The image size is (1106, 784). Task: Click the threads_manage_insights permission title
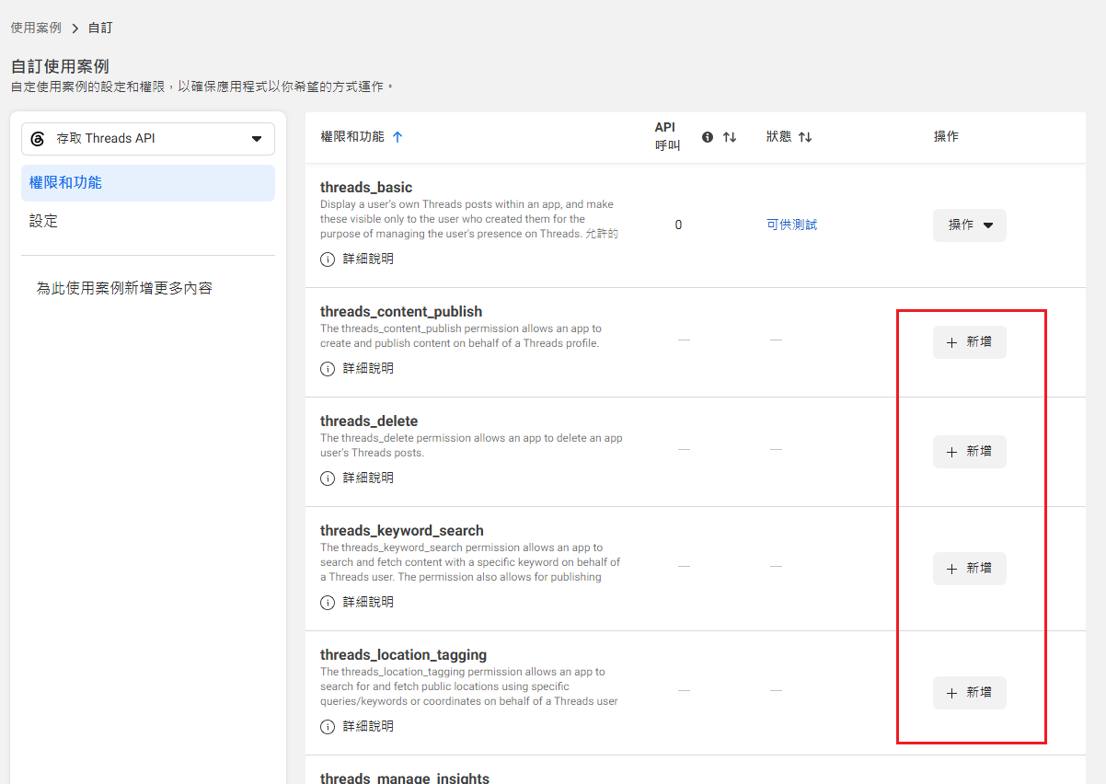(x=405, y=778)
